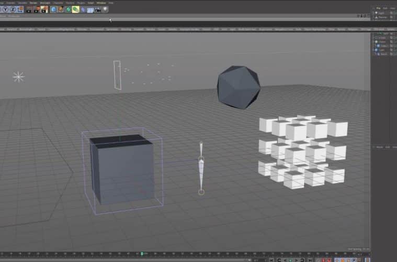The height and width of the screenshot is (262, 397).
Task: Click the highlighted green Array generator icon
Action: [75, 9]
